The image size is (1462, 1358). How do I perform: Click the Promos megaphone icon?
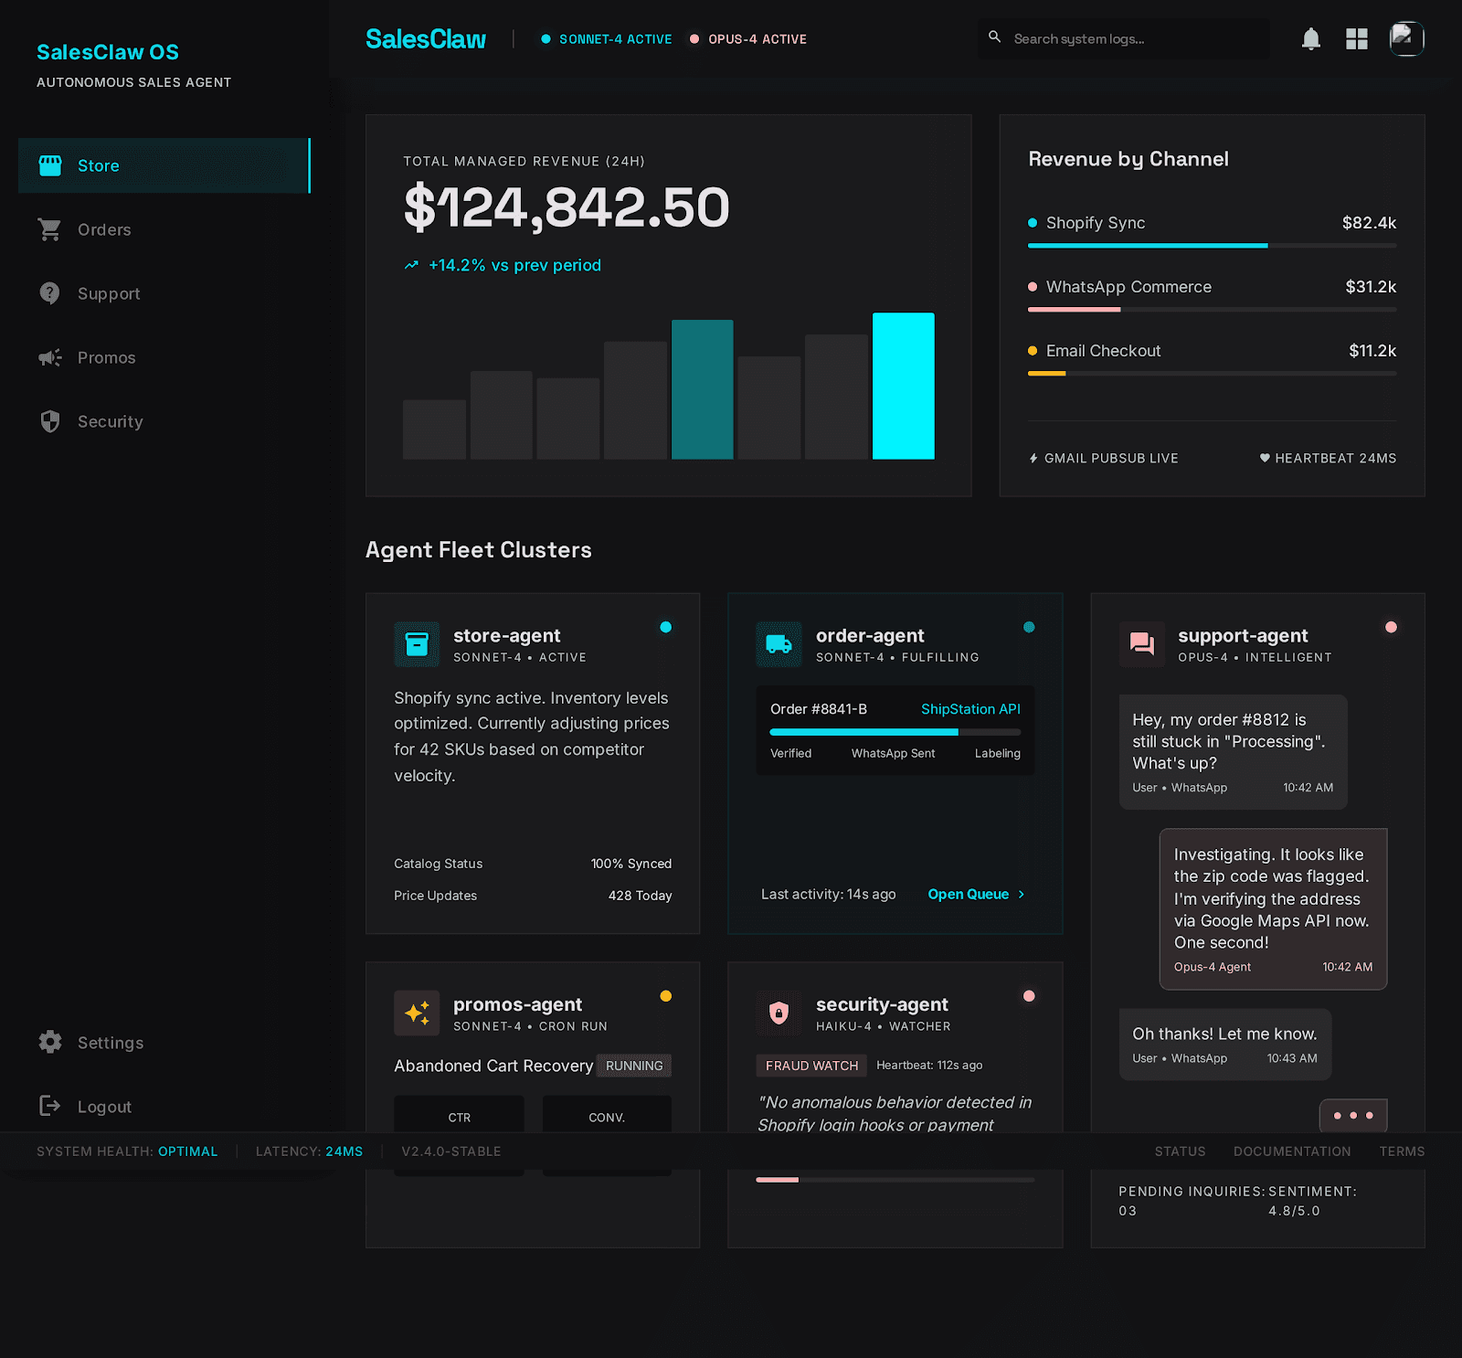click(50, 357)
